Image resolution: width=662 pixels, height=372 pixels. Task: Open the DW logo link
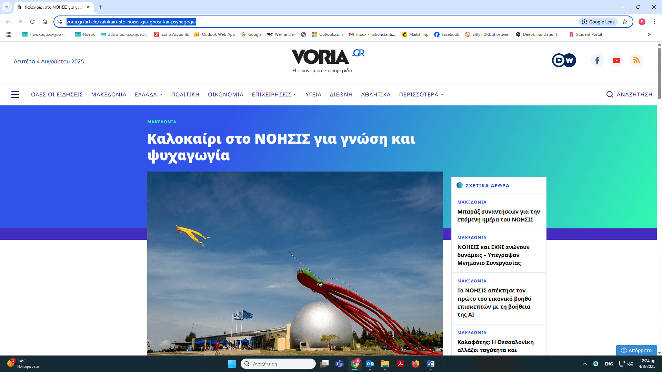(564, 60)
